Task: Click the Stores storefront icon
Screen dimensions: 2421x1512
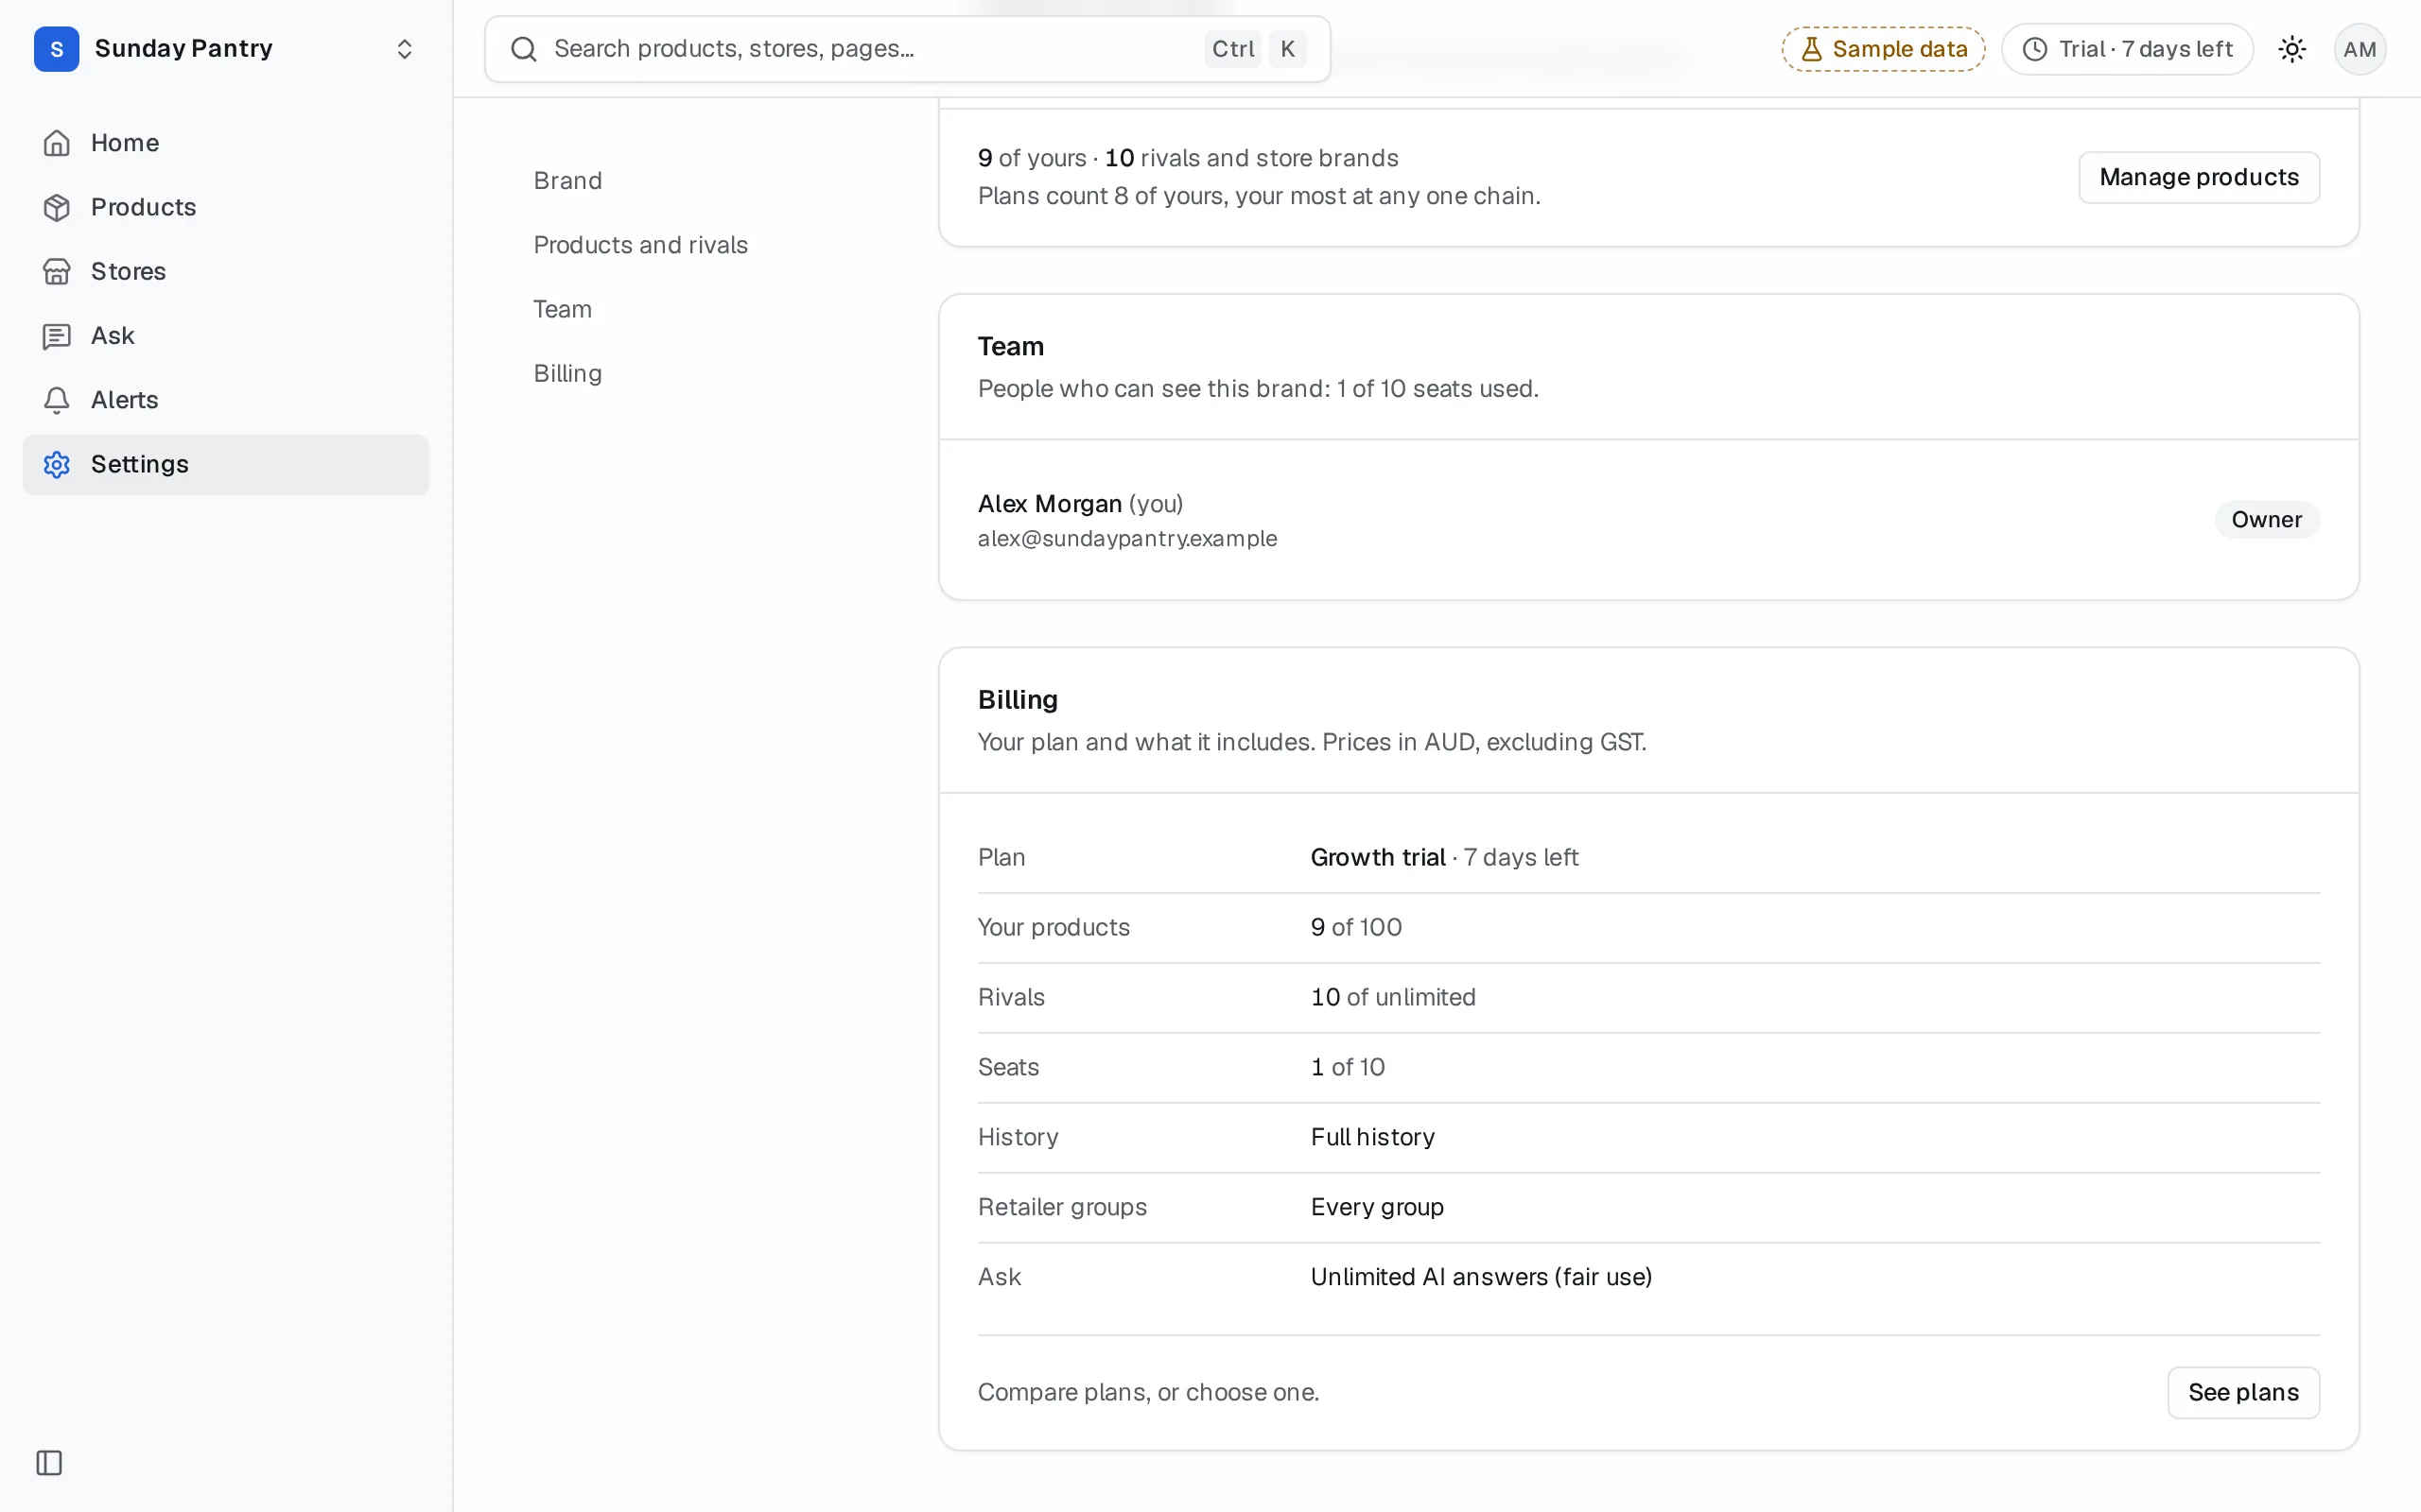Action: point(57,271)
